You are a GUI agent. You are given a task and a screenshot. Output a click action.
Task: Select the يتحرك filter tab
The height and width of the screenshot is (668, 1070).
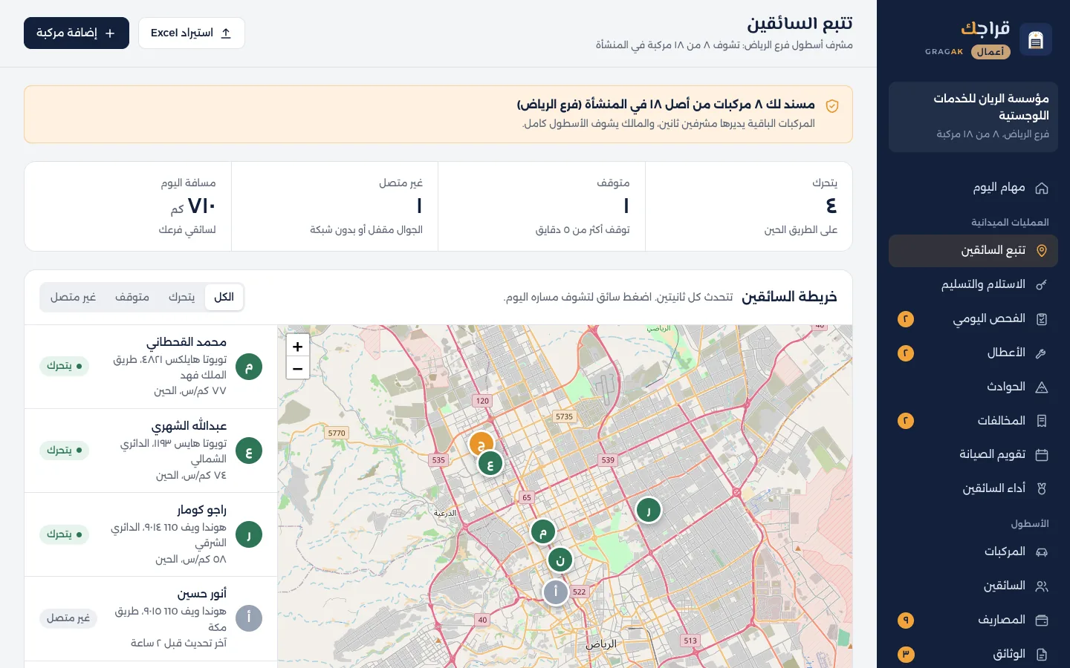pyautogui.click(x=181, y=297)
